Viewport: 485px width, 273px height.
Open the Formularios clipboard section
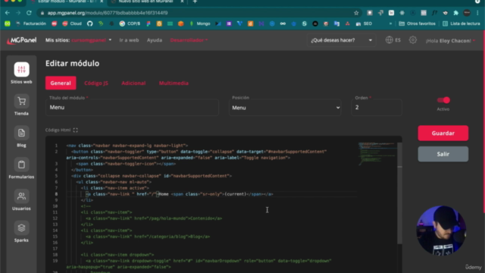[x=21, y=168]
